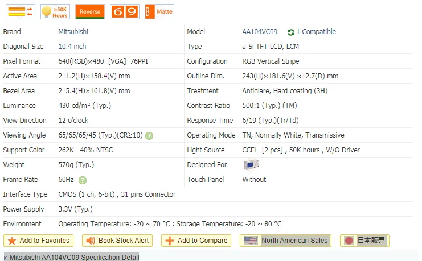
Task: Click the Add to Favorites button
Action: click(39, 241)
